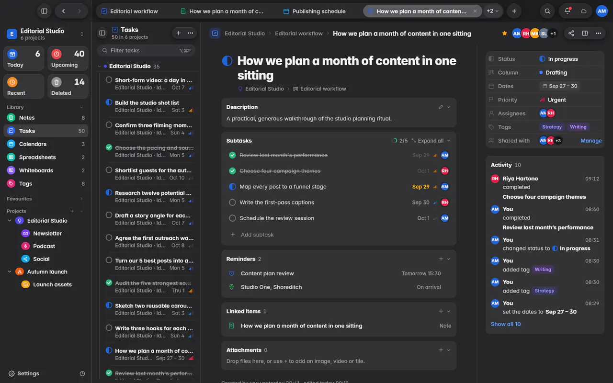Click the Urgent priority bars indicator
Image resolution: width=613 pixels, height=383 pixels.
542,100
